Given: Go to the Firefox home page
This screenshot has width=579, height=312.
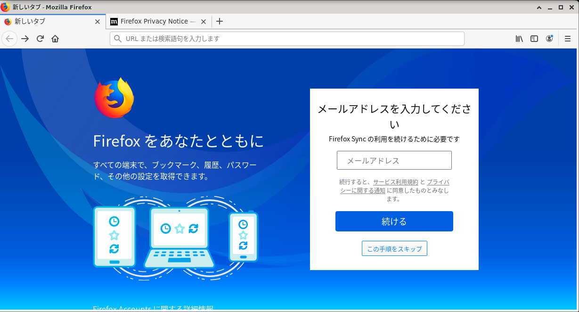Looking at the screenshot, I should [55, 39].
